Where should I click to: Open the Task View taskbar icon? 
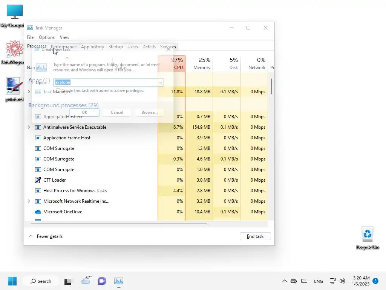click(x=68, y=281)
